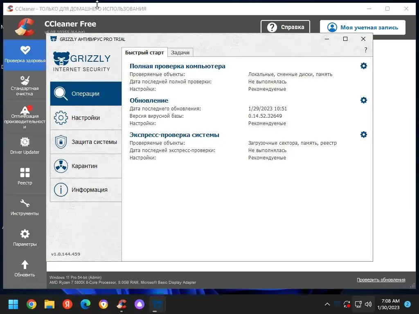Open Grizzly antivirus taskbar icon
The width and height of the screenshot is (419, 314).
[158, 304]
